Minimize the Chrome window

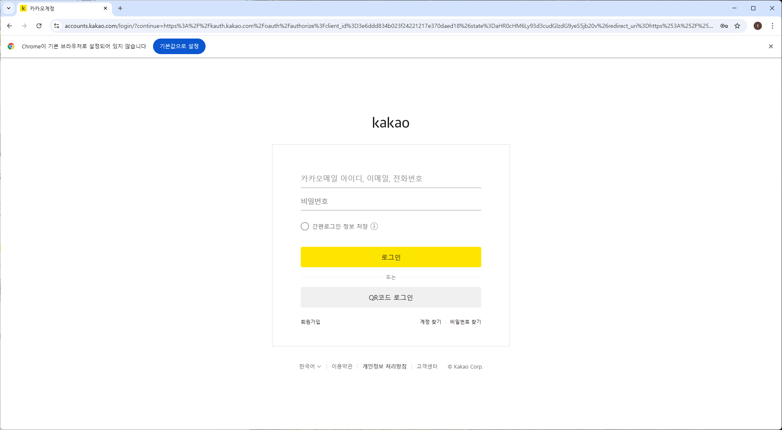click(x=734, y=8)
